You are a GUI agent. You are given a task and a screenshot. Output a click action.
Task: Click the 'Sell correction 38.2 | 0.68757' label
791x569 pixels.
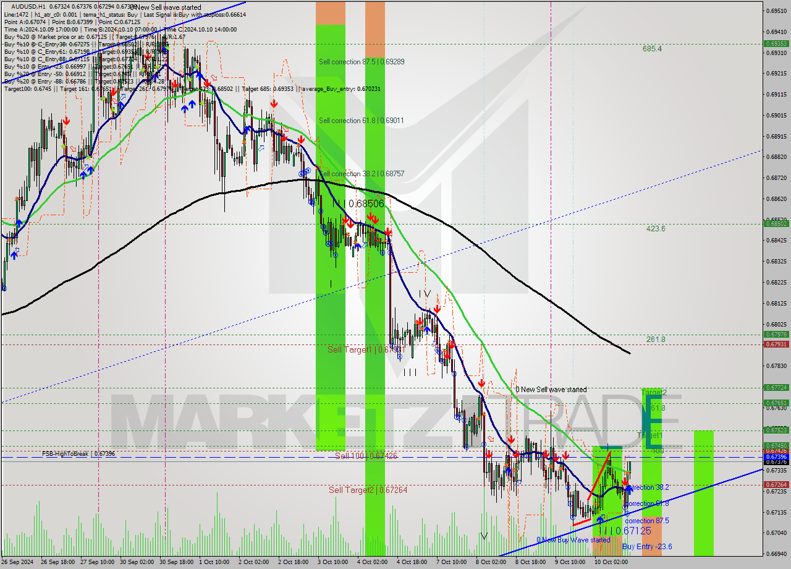pyautogui.click(x=362, y=174)
